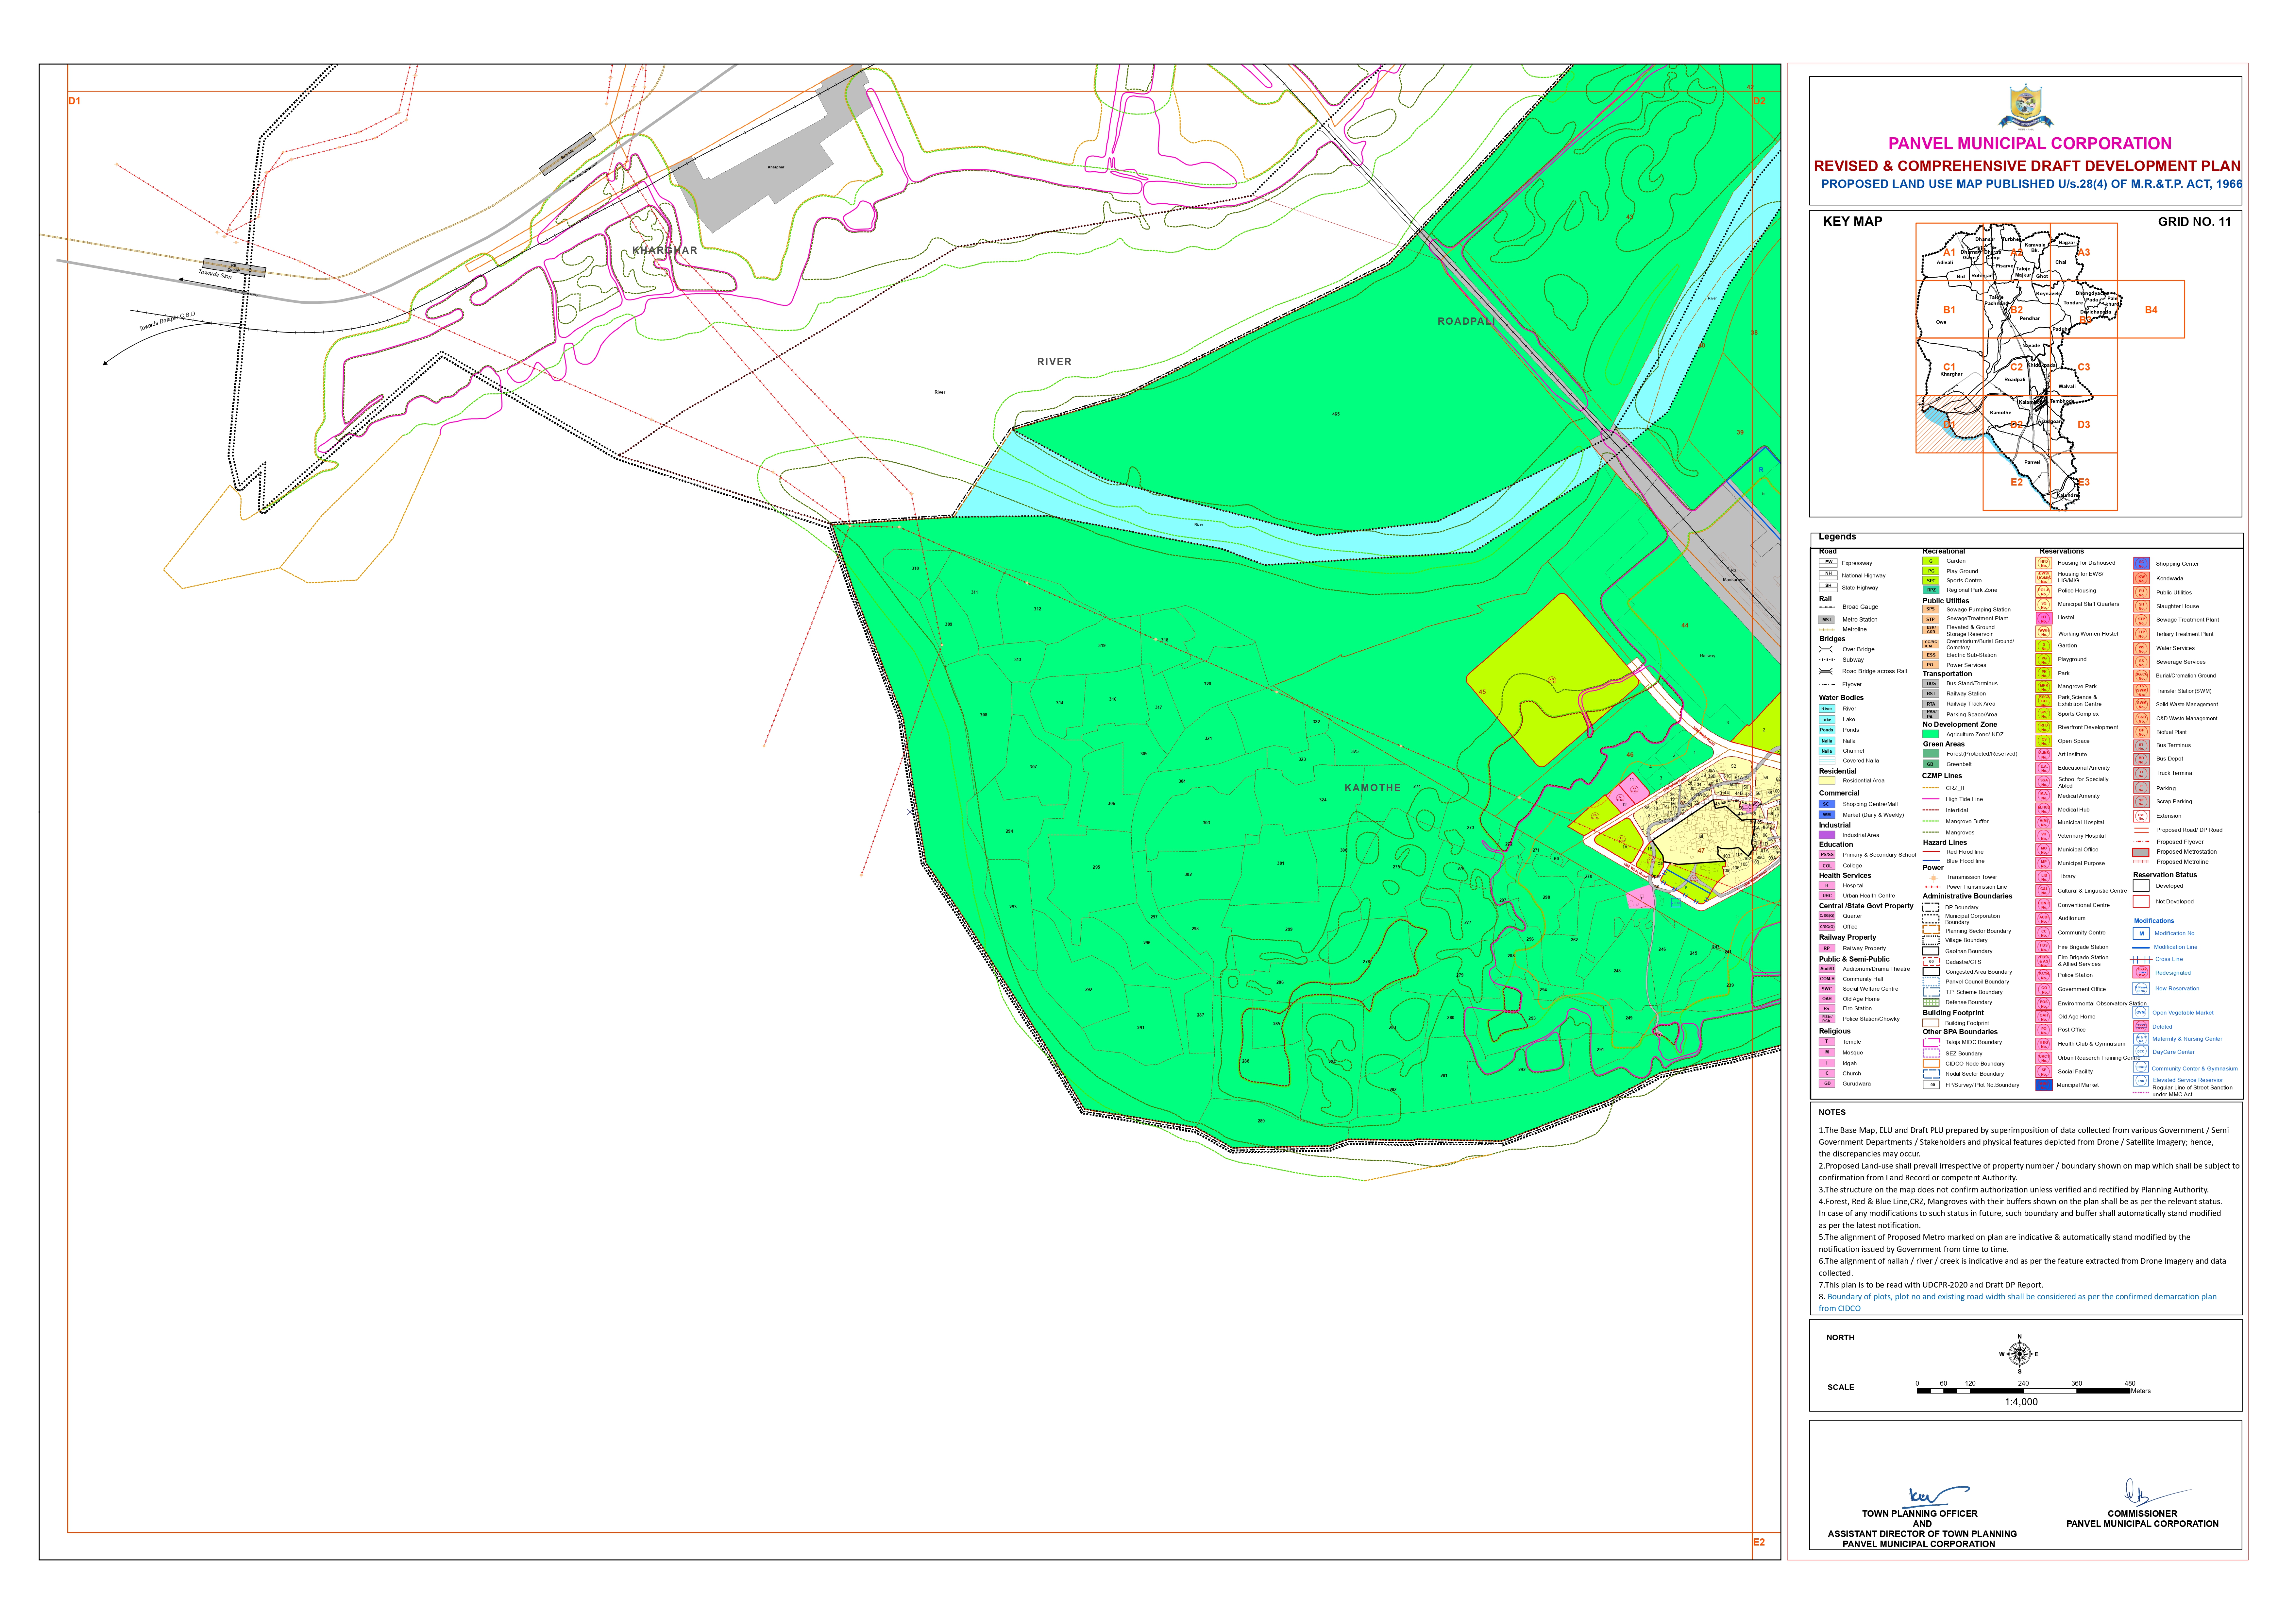
Task: Click the B4 cell in key map
Action: [2151, 309]
